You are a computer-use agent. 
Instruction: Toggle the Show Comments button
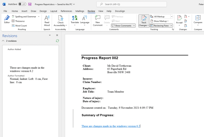pyautogui.click(x=123, y=26)
